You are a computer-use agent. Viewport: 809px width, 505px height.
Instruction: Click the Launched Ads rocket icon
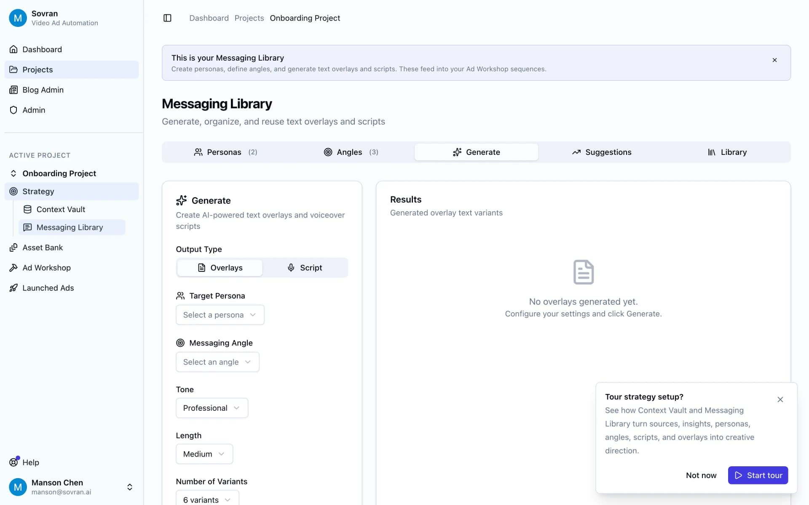pos(14,288)
